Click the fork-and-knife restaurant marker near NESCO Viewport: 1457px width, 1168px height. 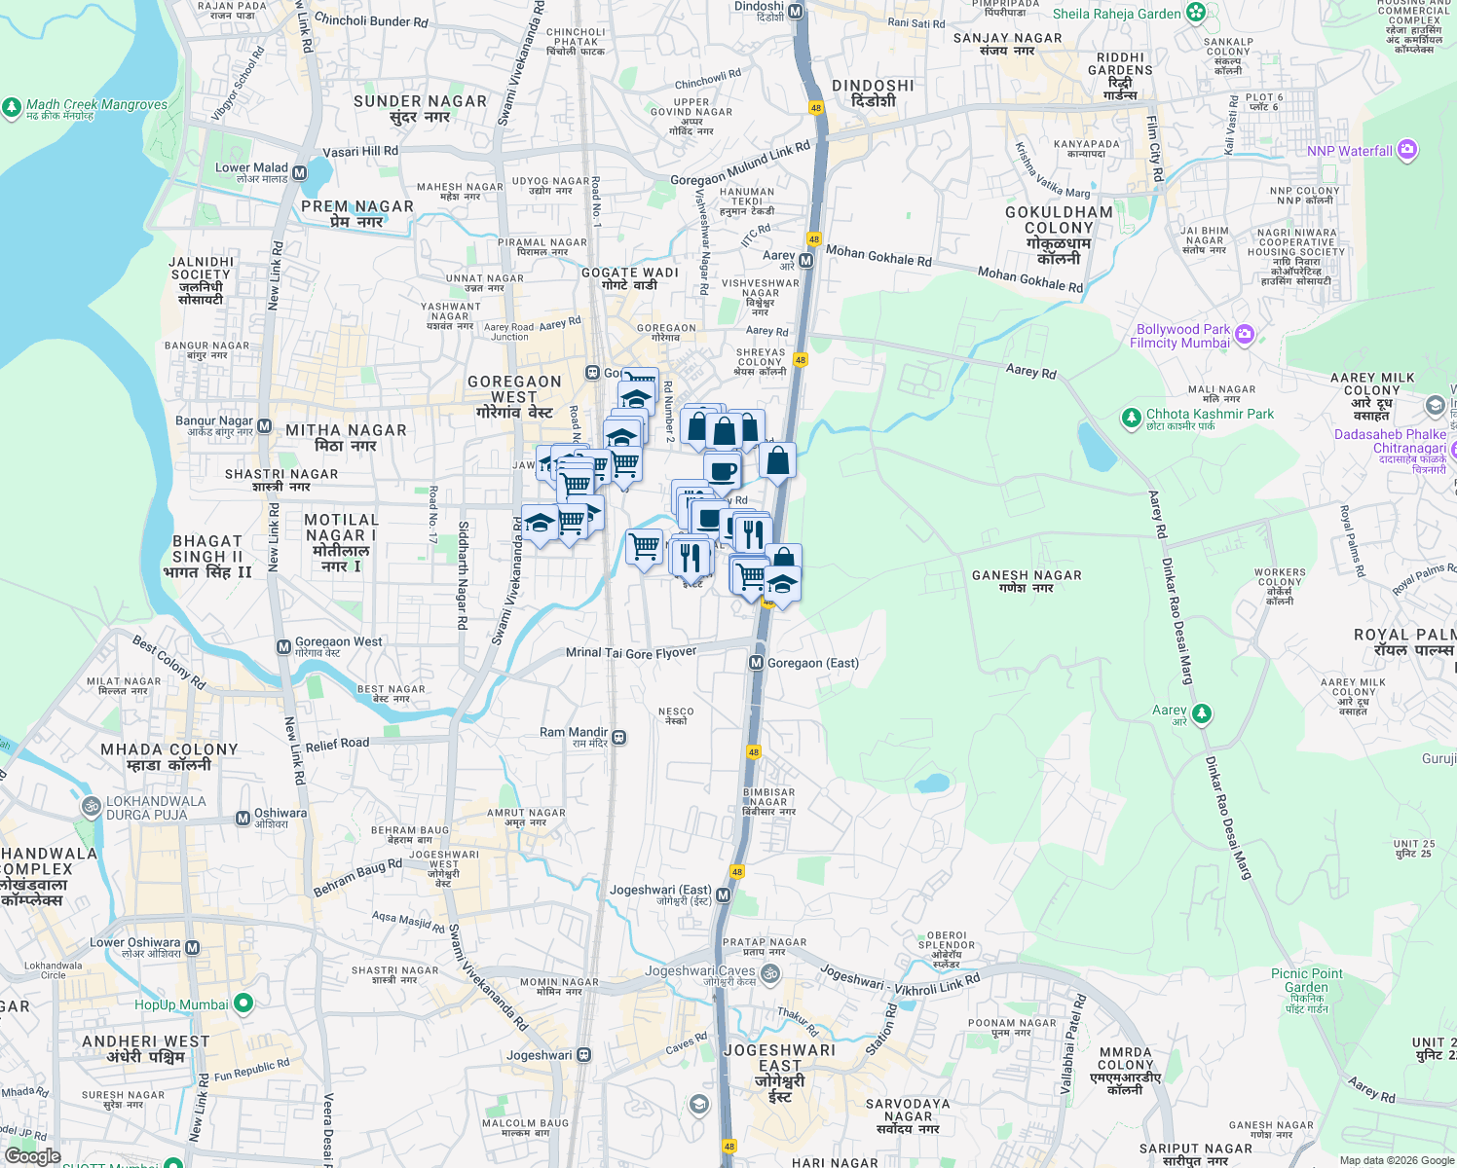point(691,557)
